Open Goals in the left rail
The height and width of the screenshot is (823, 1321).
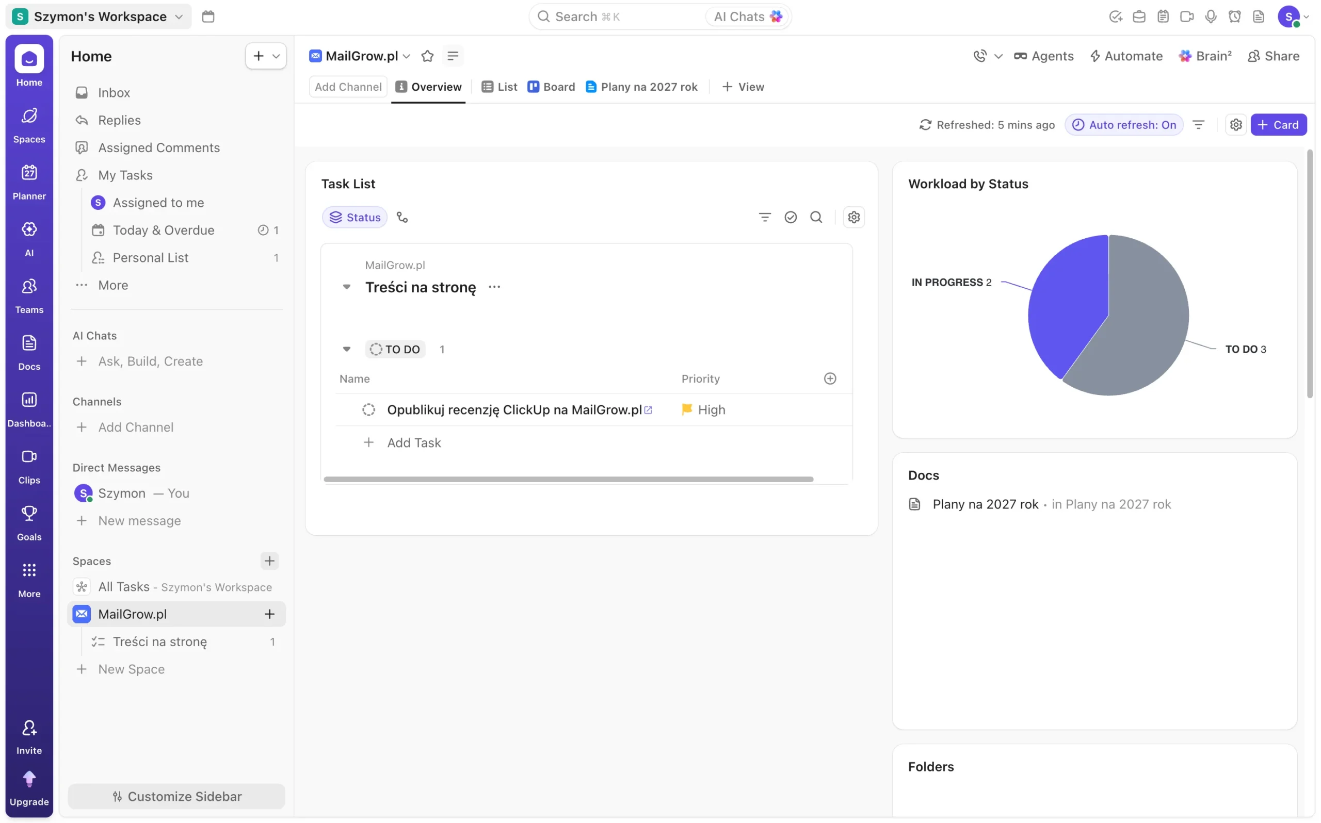pyautogui.click(x=29, y=522)
